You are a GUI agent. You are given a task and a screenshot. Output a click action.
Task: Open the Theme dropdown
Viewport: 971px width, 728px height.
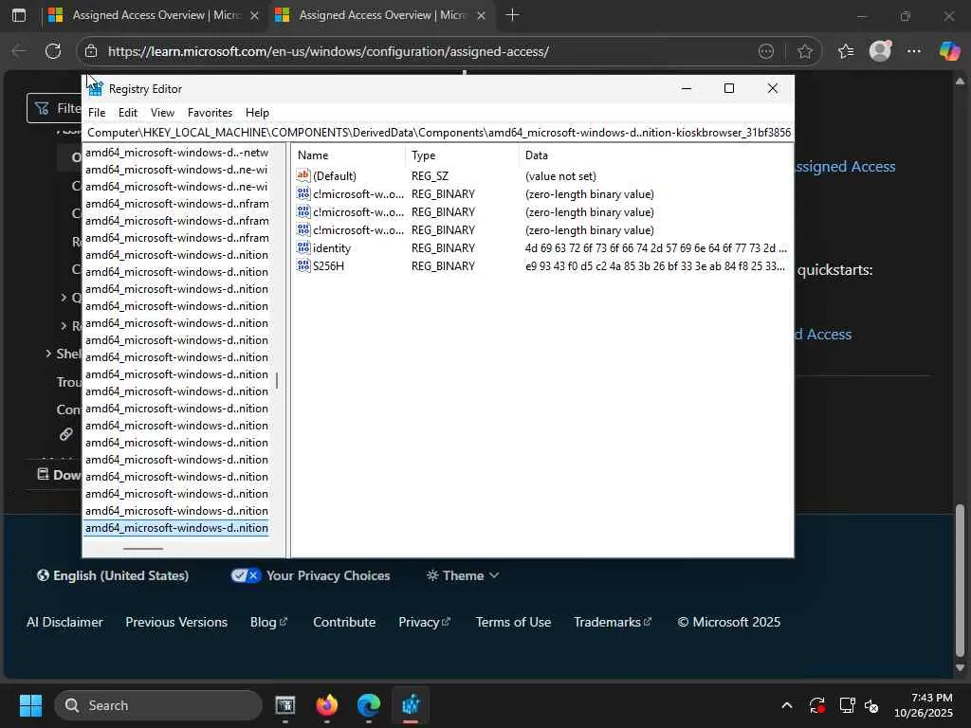tap(462, 575)
